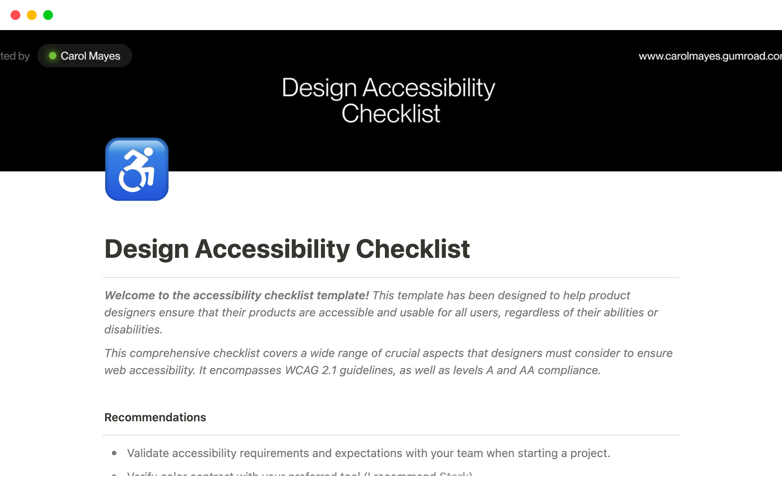Maximize the window using the green button
The image size is (782, 488).
pos(48,15)
